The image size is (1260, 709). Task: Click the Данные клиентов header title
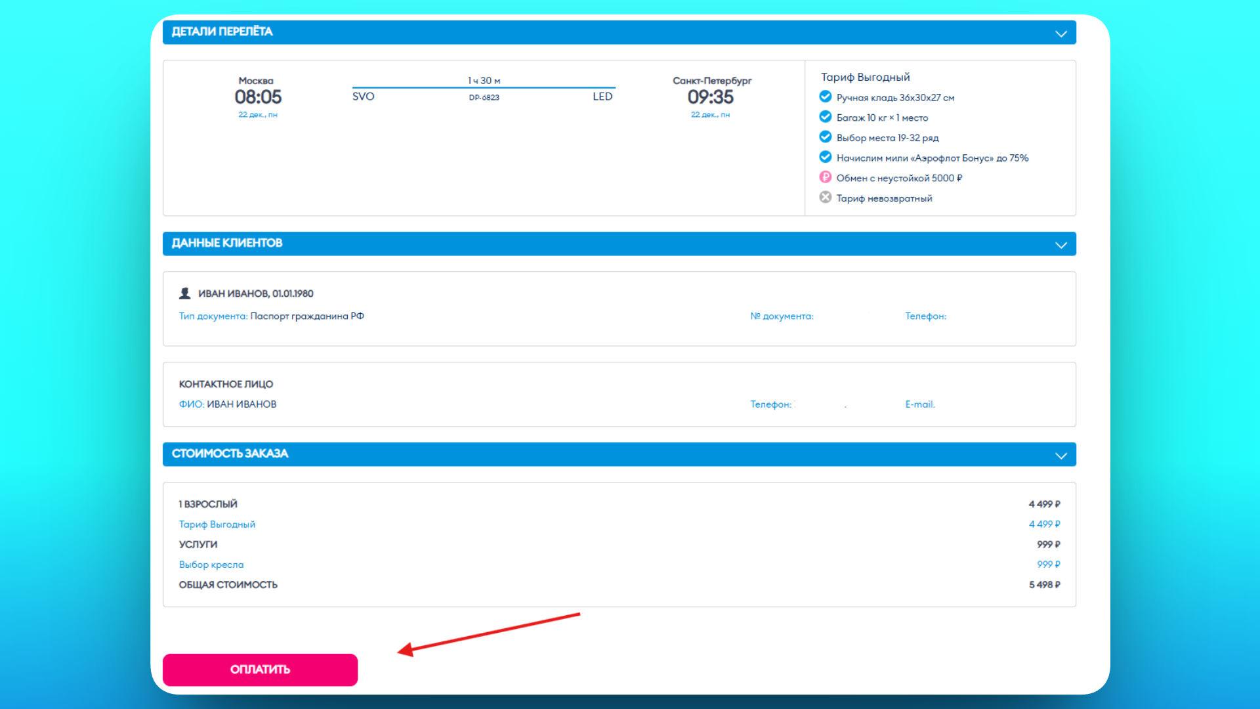[x=227, y=243]
